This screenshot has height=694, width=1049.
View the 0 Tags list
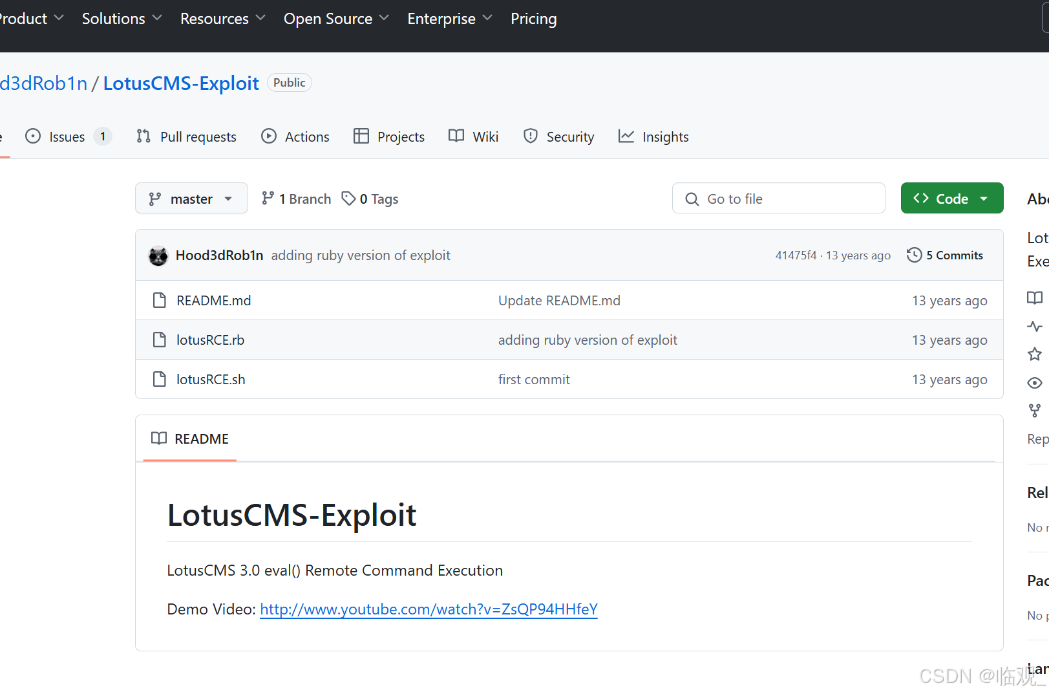pos(370,199)
